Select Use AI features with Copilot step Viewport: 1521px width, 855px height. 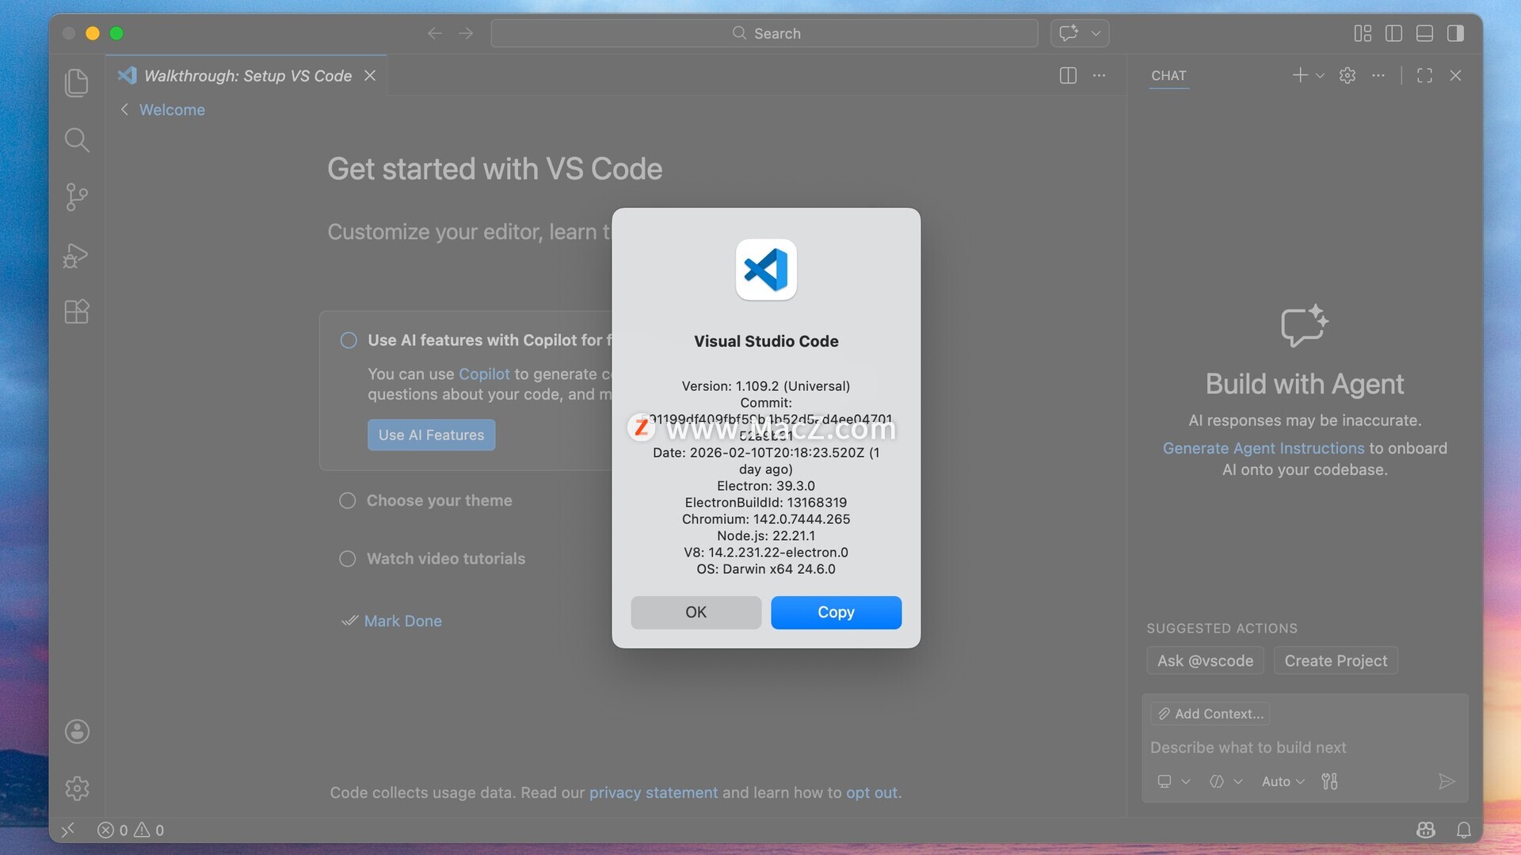[x=485, y=340]
